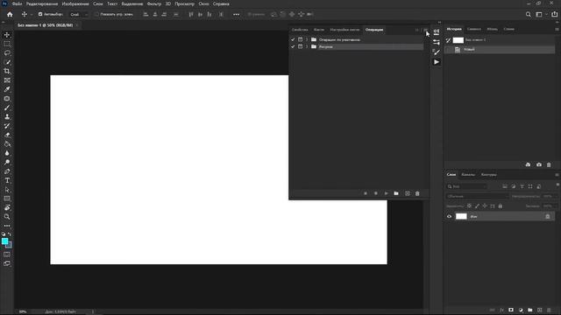Hide the Фон layer with eye icon

pos(449,216)
